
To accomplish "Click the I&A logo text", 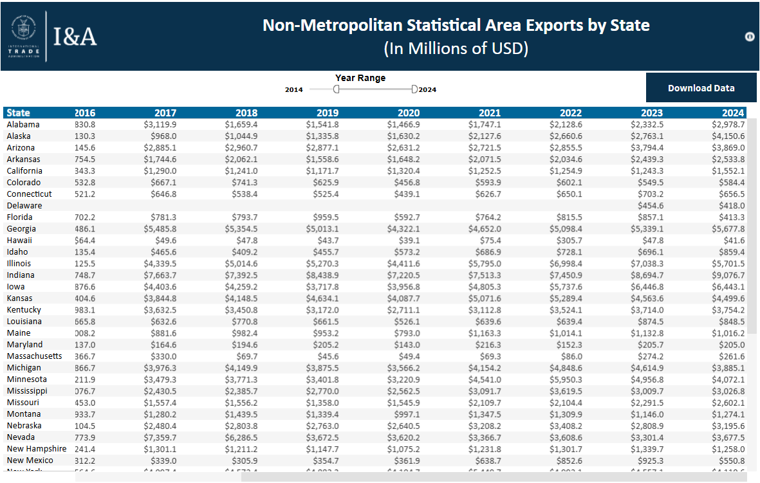I will pyautogui.click(x=75, y=37).
